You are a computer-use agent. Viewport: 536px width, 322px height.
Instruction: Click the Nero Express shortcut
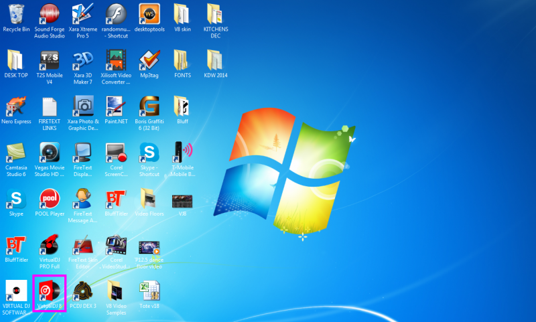tap(16, 106)
